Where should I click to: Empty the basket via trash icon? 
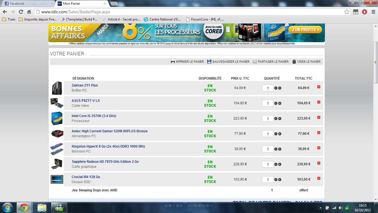[x=294, y=62]
